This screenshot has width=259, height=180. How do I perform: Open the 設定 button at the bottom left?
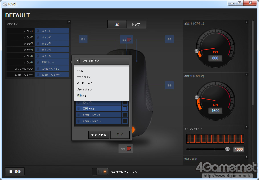pos(15,171)
